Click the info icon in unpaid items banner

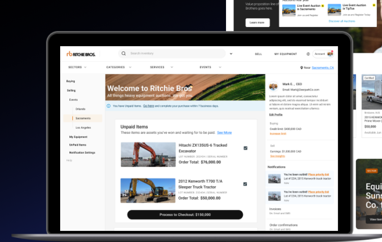[109, 106]
